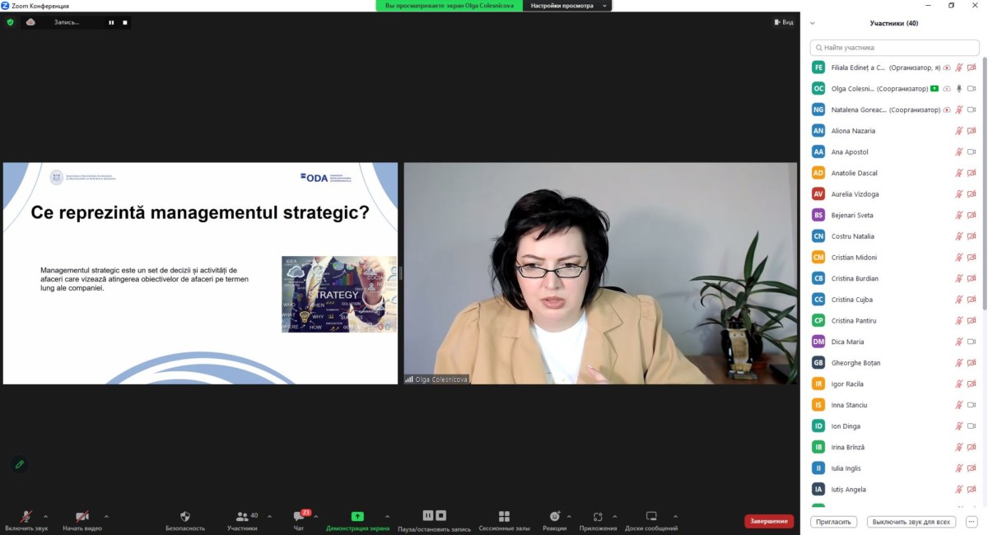This screenshot has height=535, width=988.
Task: Select participant Cristian Midoni
Action: [894, 258]
